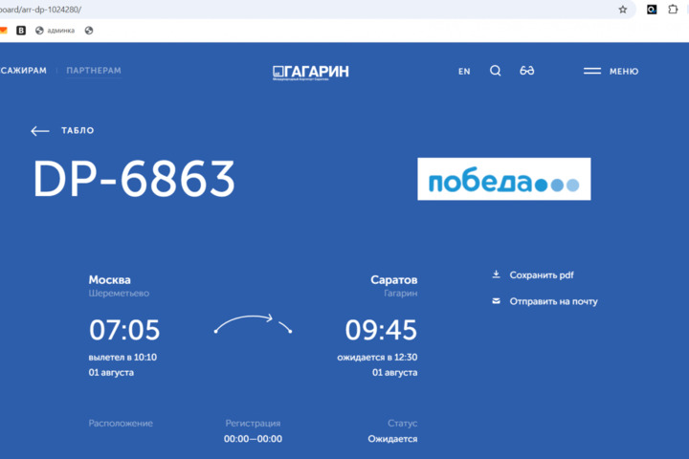Open the orange mail bookmark icon
This screenshot has height=459, width=689.
[x=3, y=31]
